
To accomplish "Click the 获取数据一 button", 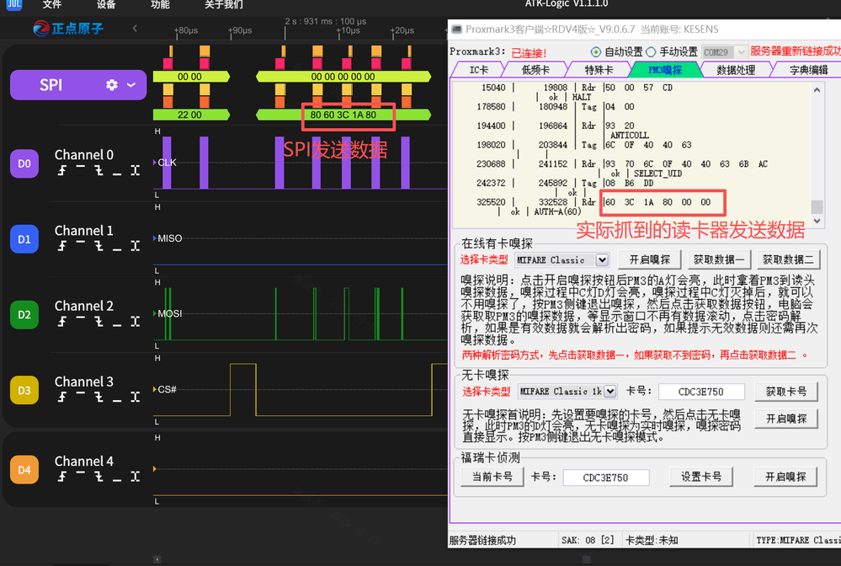I will 718,259.
